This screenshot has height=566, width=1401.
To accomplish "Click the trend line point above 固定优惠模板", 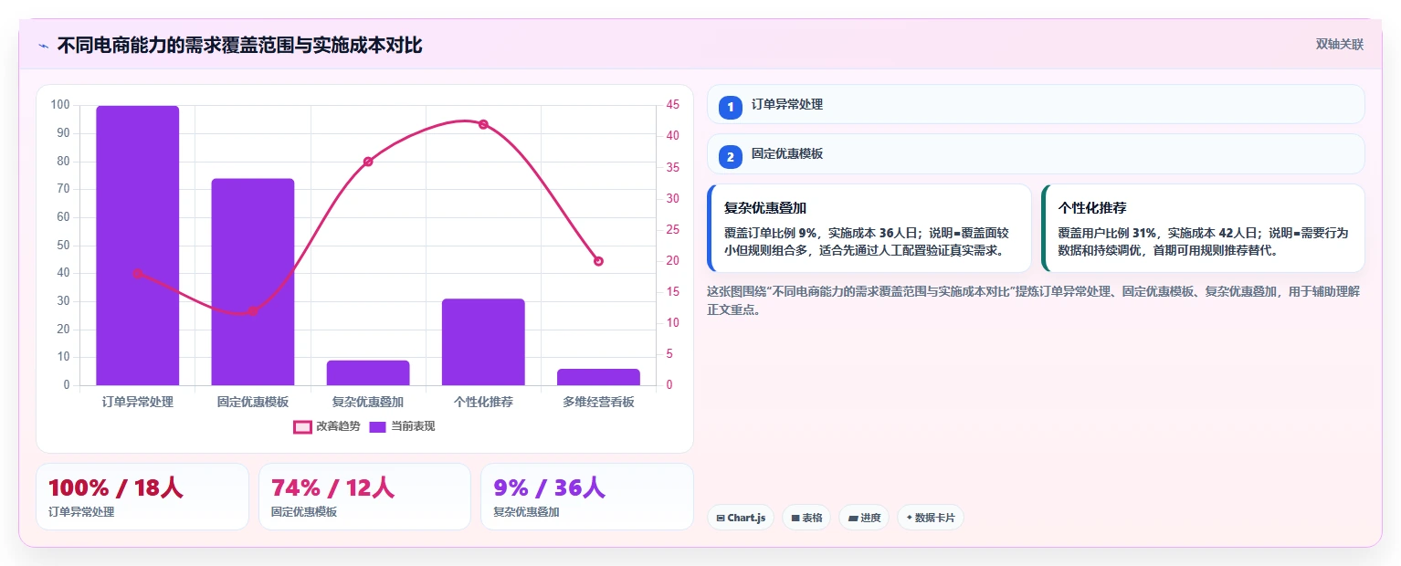I will (x=253, y=310).
